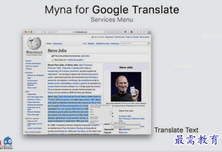Click the blue bird Myna app icon
The width and height of the screenshot is (222, 152).
pos(8,141)
